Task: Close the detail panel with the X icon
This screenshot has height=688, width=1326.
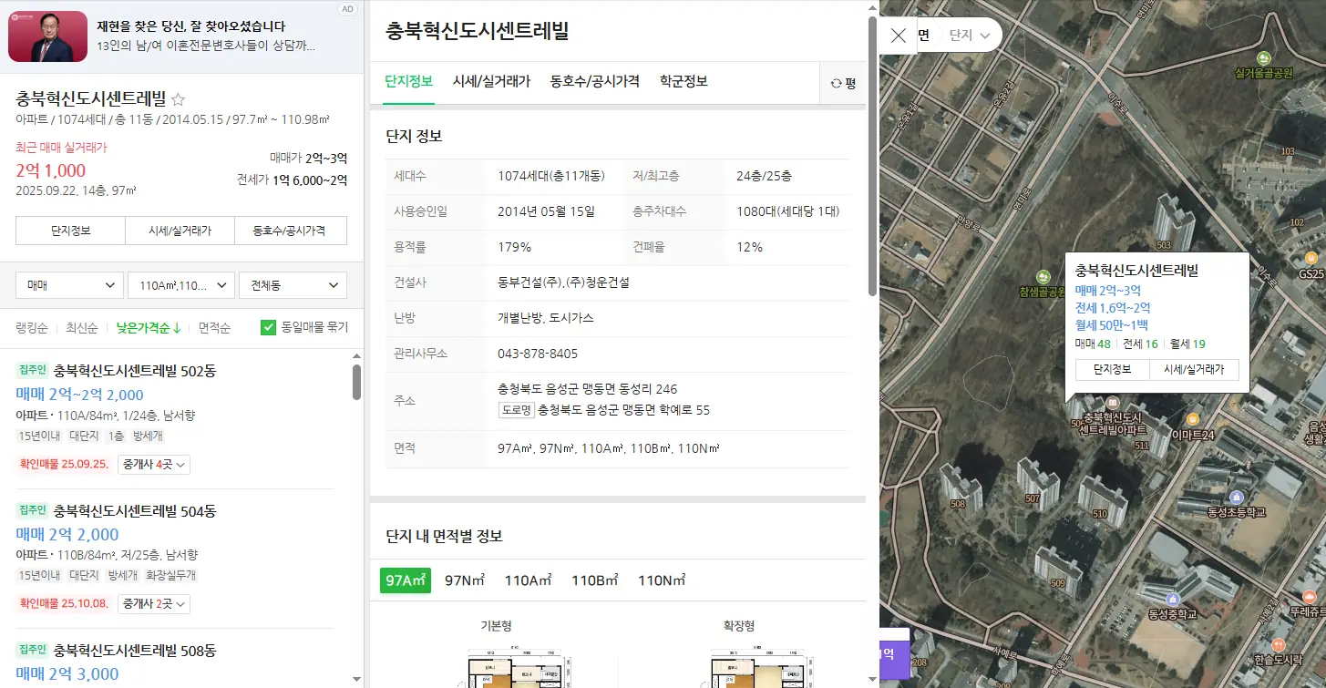Action: pos(898,36)
